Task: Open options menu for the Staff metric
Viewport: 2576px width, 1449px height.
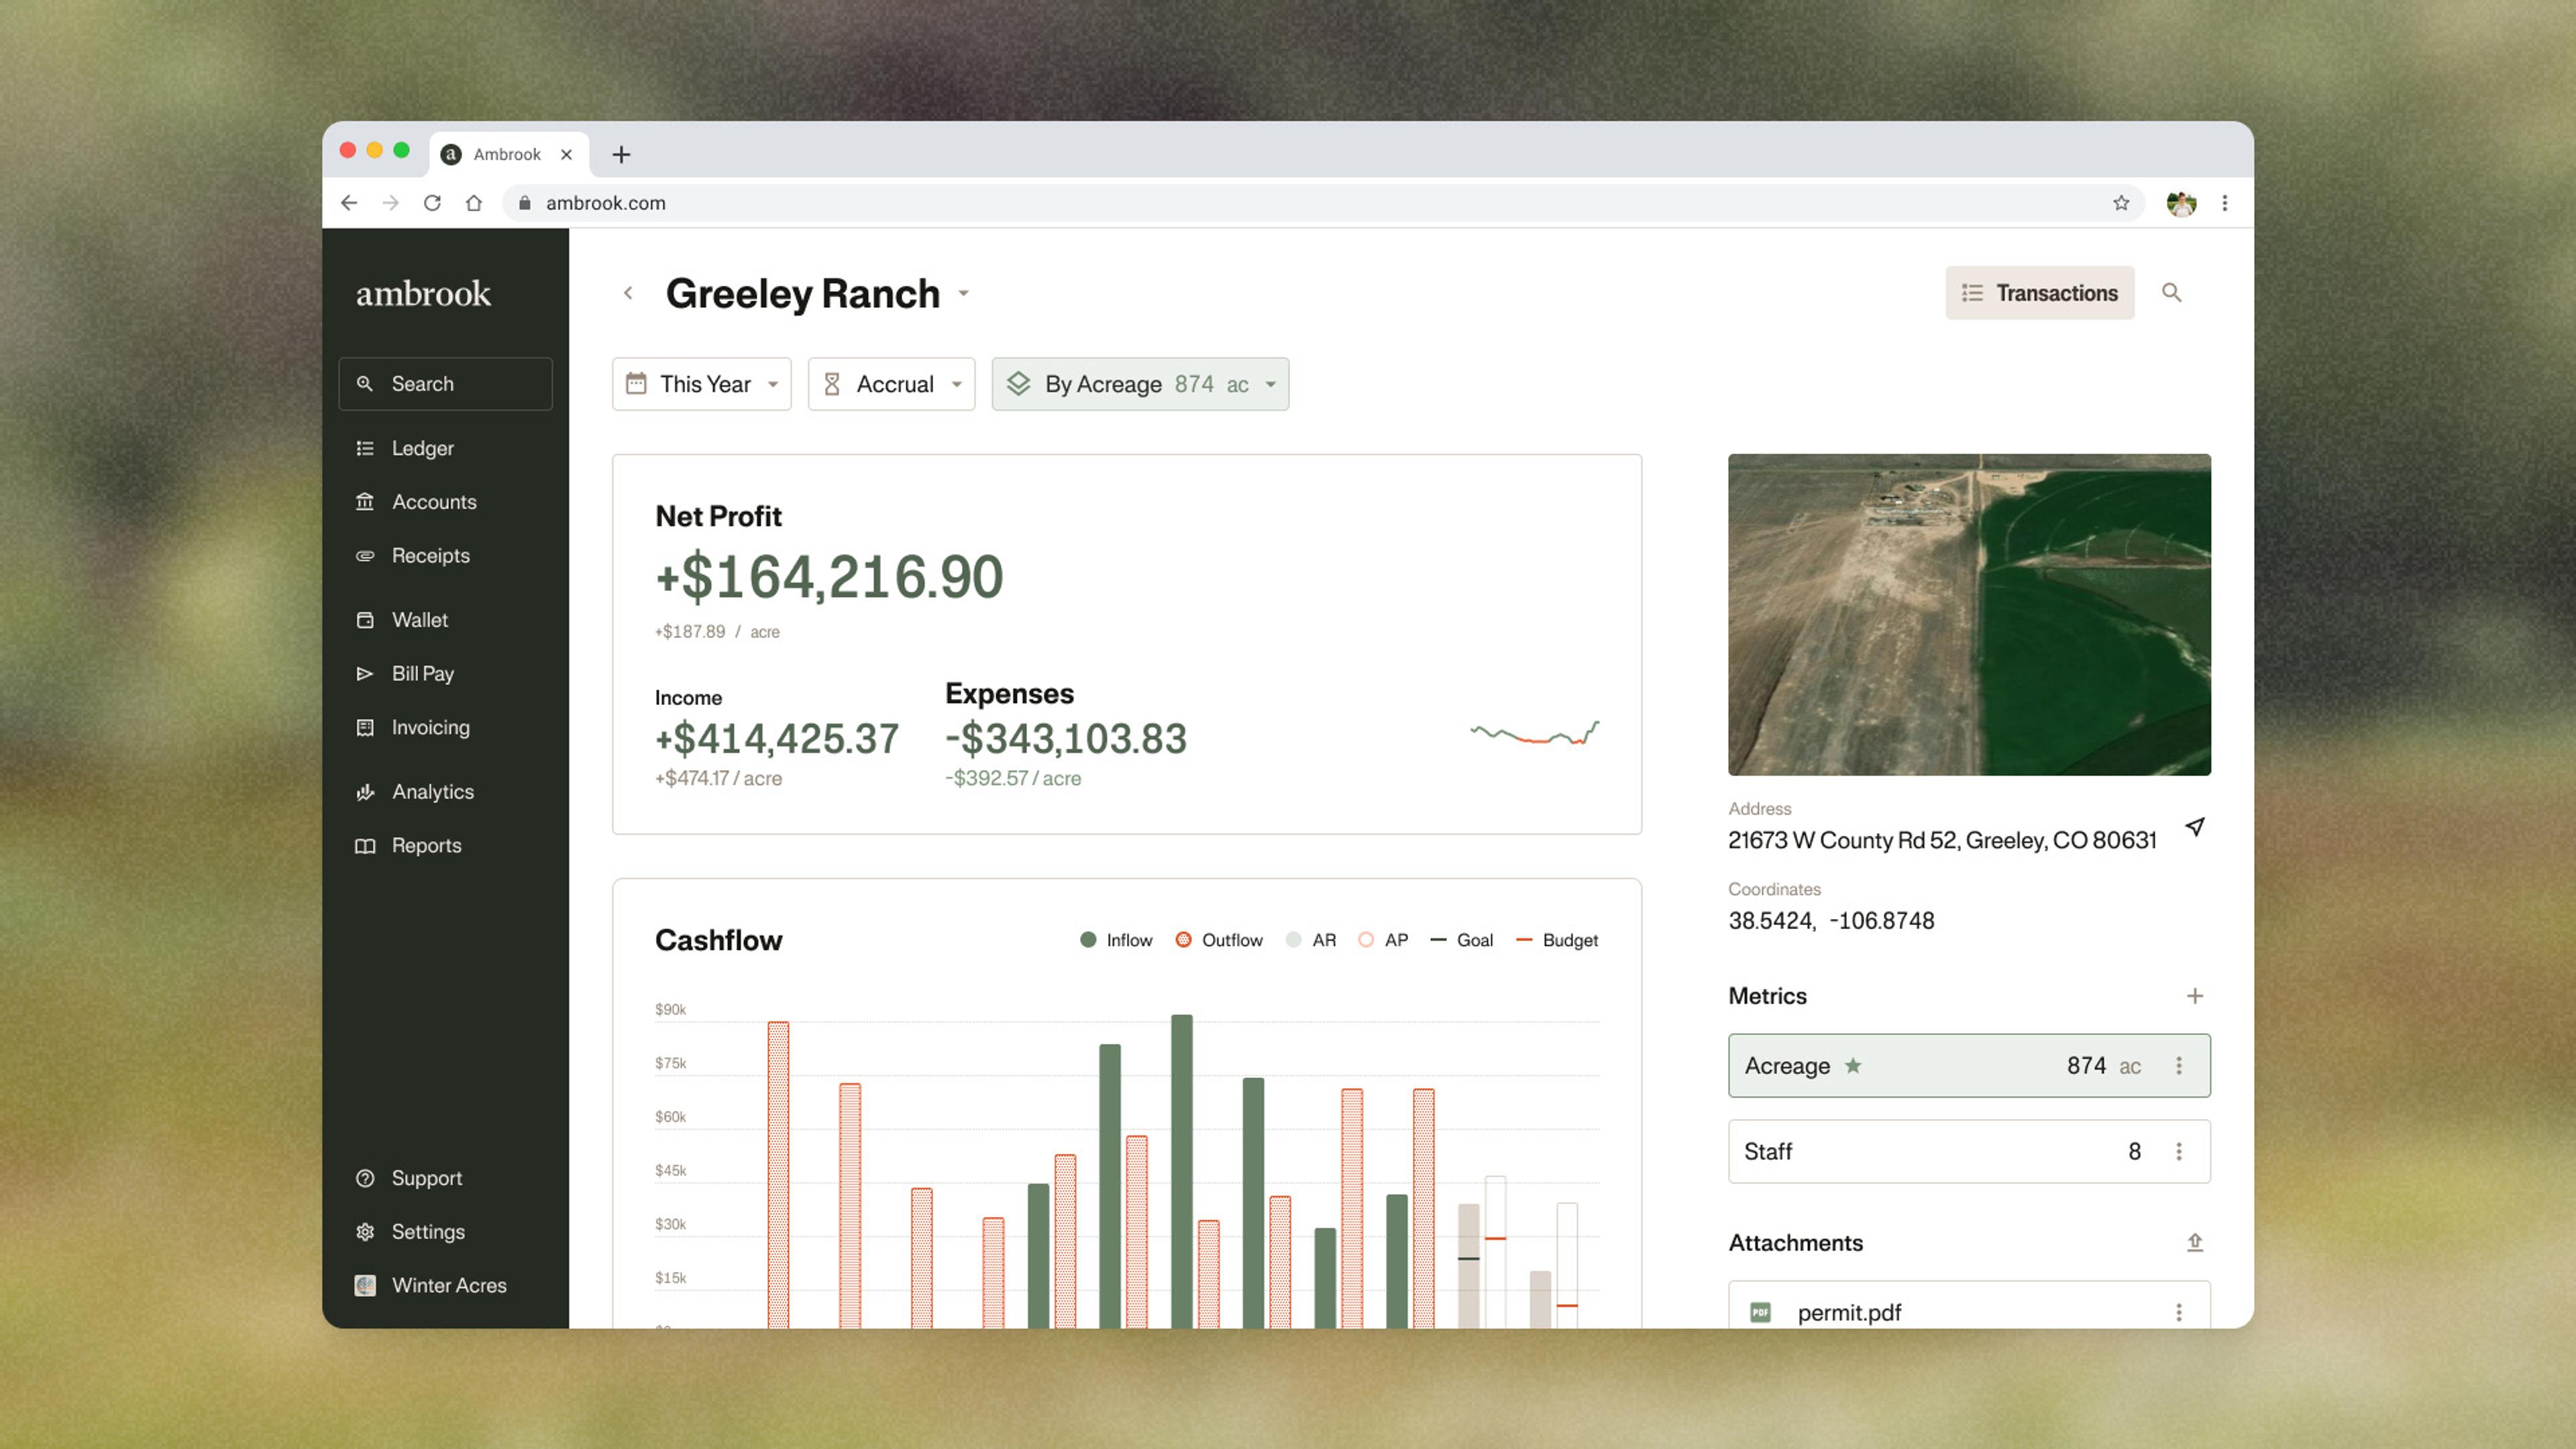Action: pos(2178,1152)
